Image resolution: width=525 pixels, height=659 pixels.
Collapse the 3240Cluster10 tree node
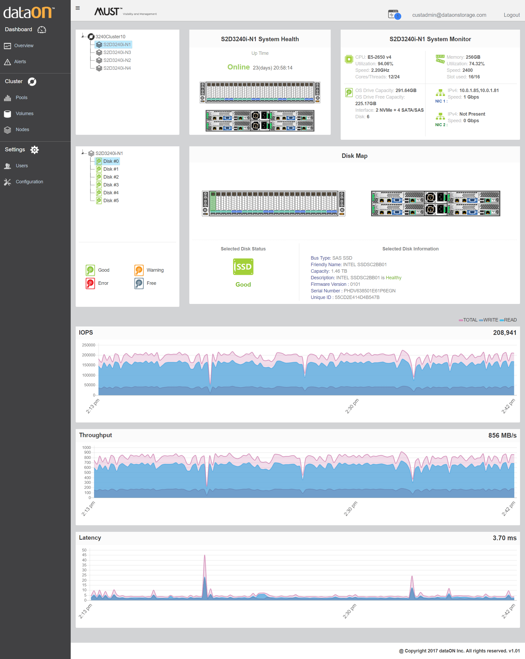(x=83, y=36)
